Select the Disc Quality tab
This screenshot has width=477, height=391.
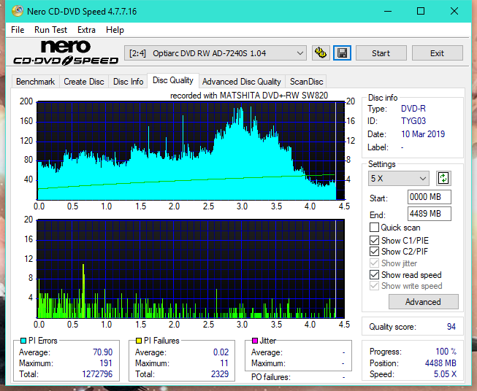pos(173,80)
